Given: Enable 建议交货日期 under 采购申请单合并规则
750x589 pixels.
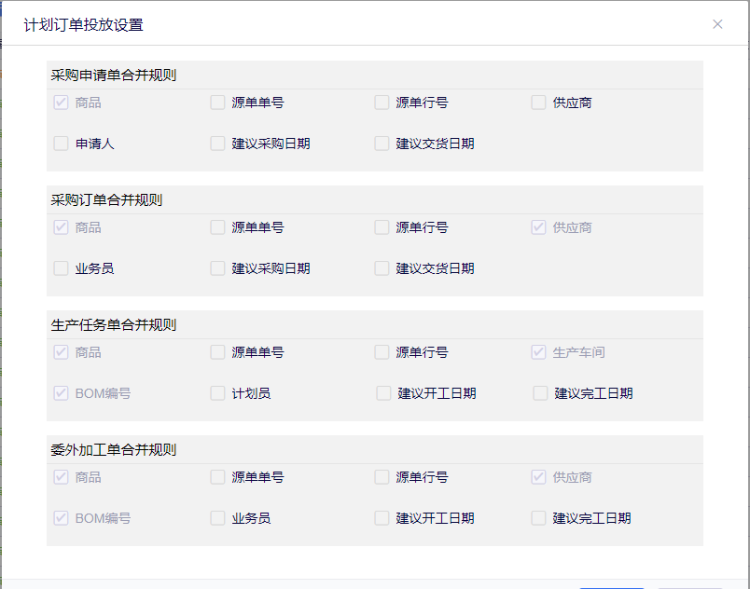Looking at the screenshot, I should [x=382, y=144].
